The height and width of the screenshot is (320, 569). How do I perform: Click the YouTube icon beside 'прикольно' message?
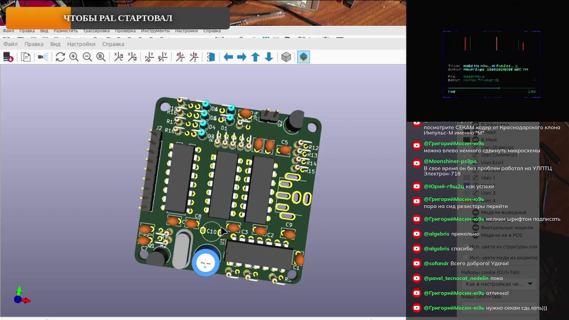coord(417,234)
